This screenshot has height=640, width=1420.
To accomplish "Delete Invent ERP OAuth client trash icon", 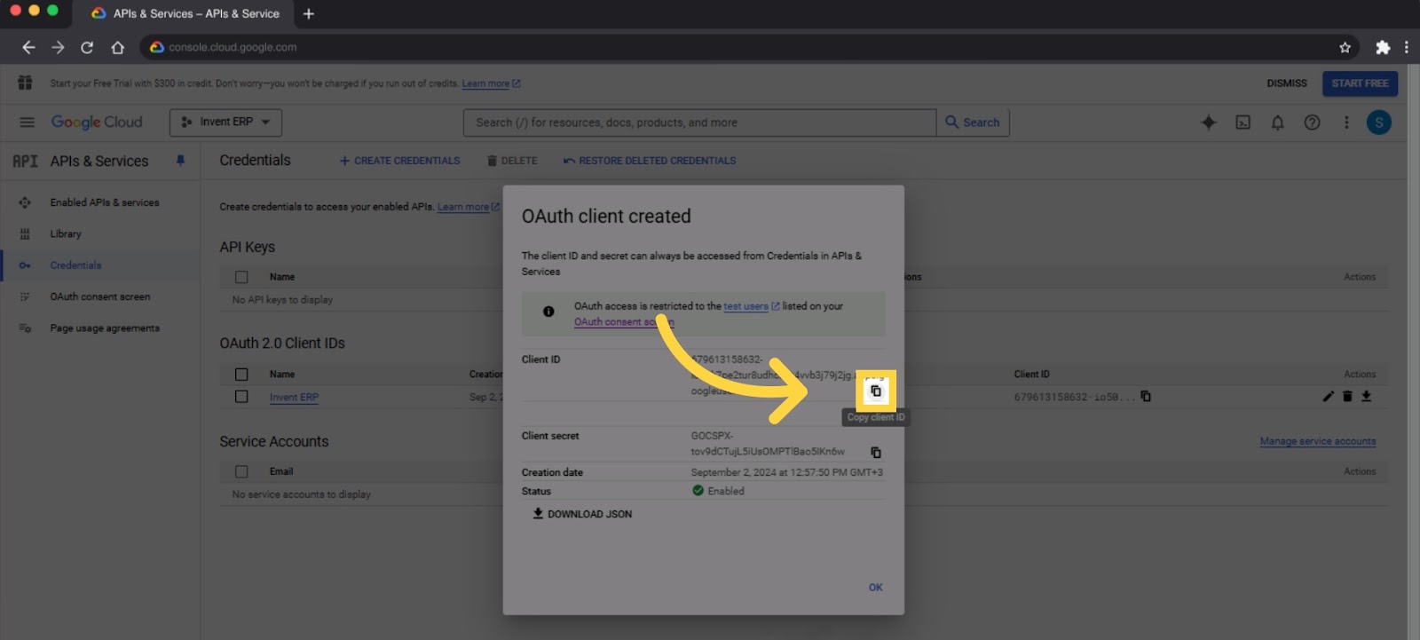I will pyautogui.click(x=1347, y=397).
